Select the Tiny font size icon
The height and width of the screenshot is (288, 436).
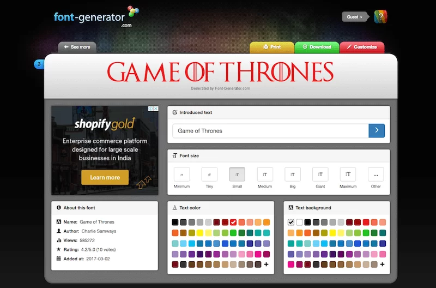209,175
